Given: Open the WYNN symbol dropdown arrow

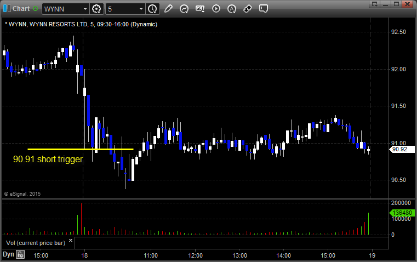Looking at the screenshot, I should pyautogui.click(x=85, y=9).
